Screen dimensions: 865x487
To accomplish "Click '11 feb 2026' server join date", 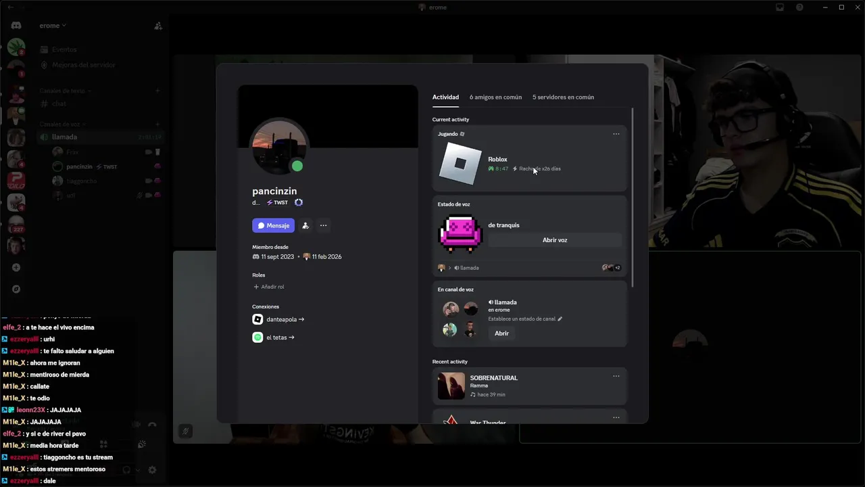I will (x=326, y=257).
